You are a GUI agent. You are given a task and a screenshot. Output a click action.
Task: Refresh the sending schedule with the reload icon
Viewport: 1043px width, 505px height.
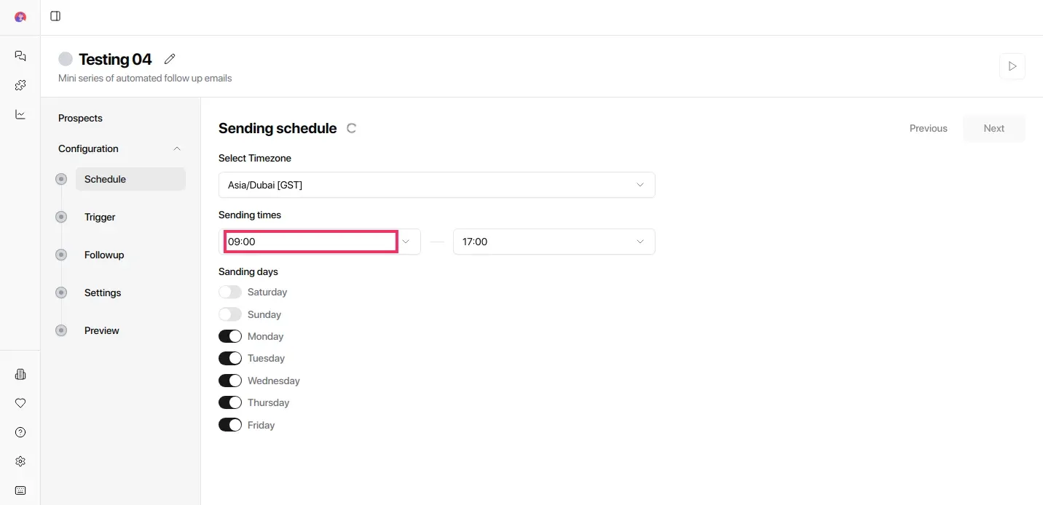(352, 128)
